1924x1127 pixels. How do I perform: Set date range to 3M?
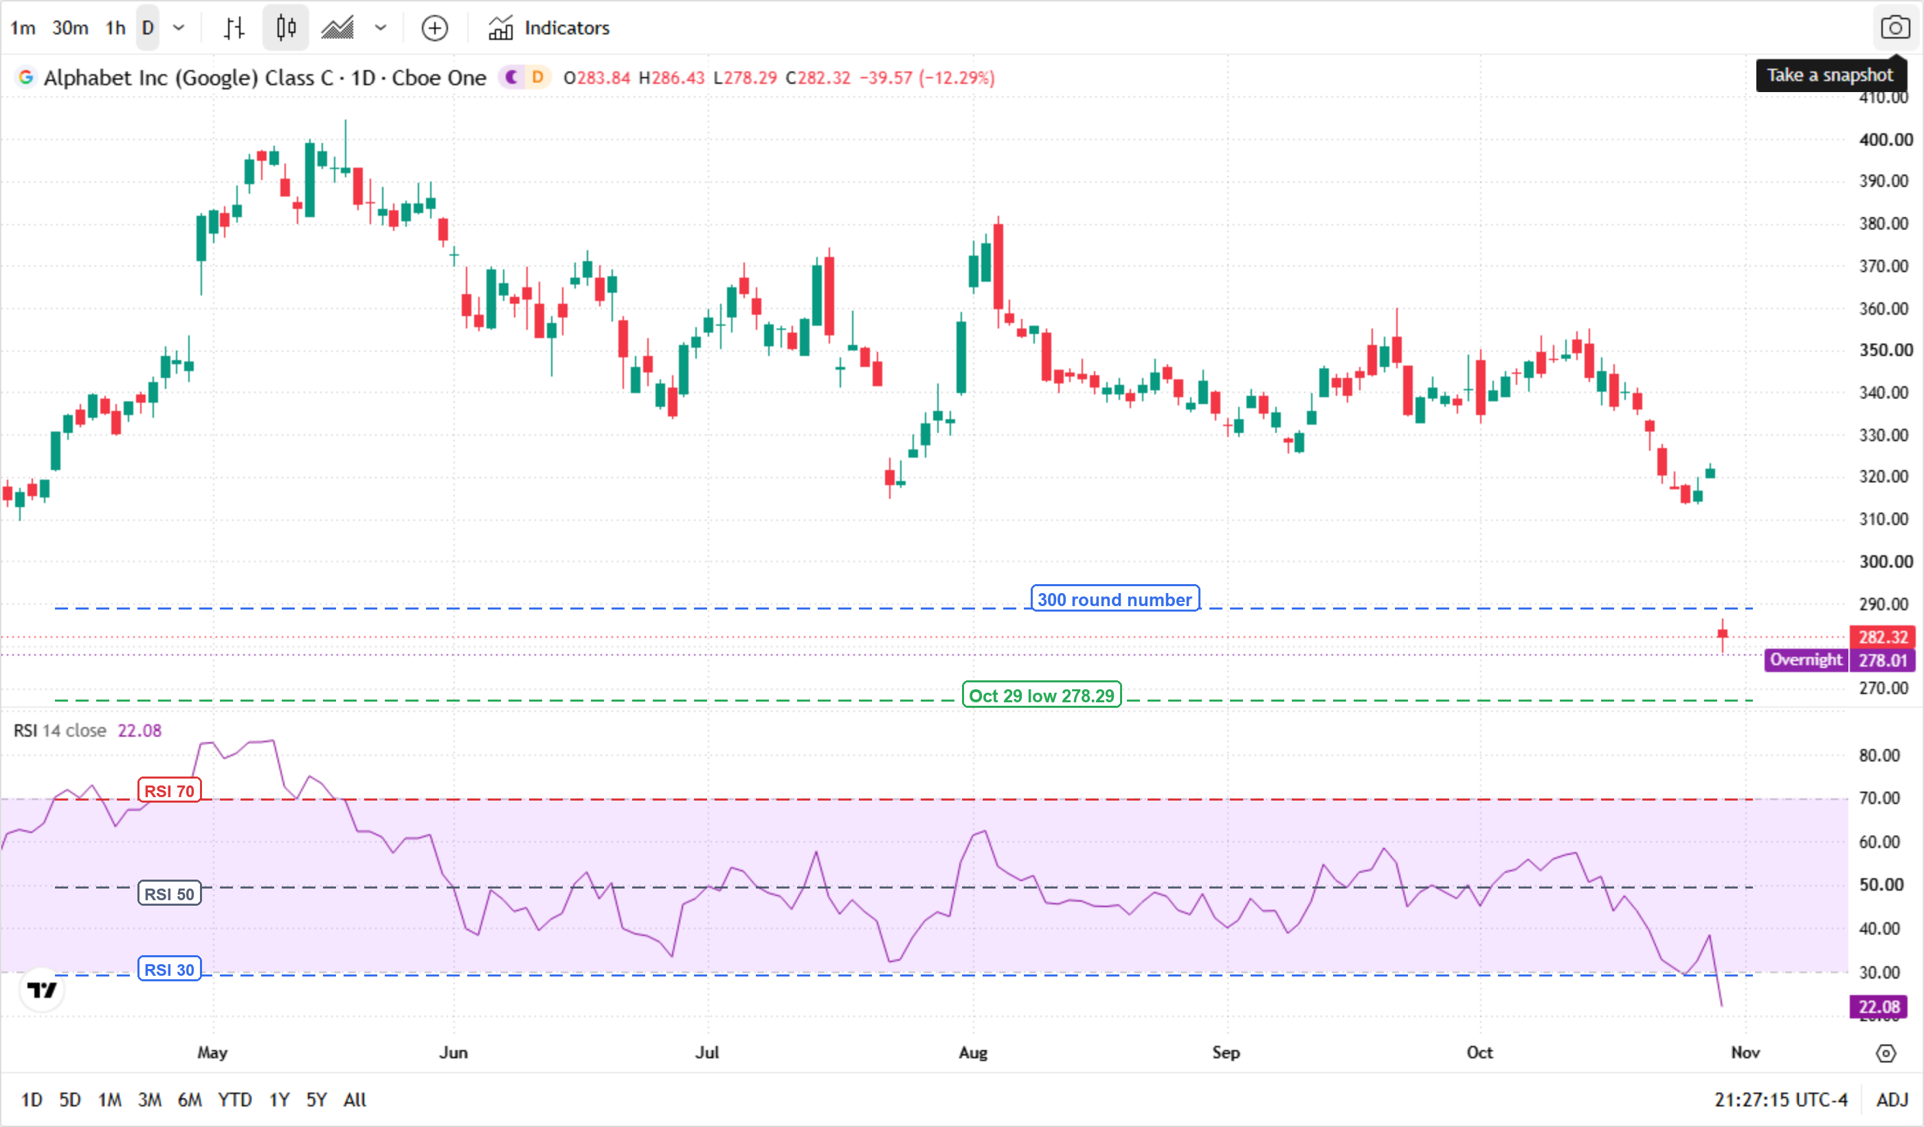(150, 1100)
